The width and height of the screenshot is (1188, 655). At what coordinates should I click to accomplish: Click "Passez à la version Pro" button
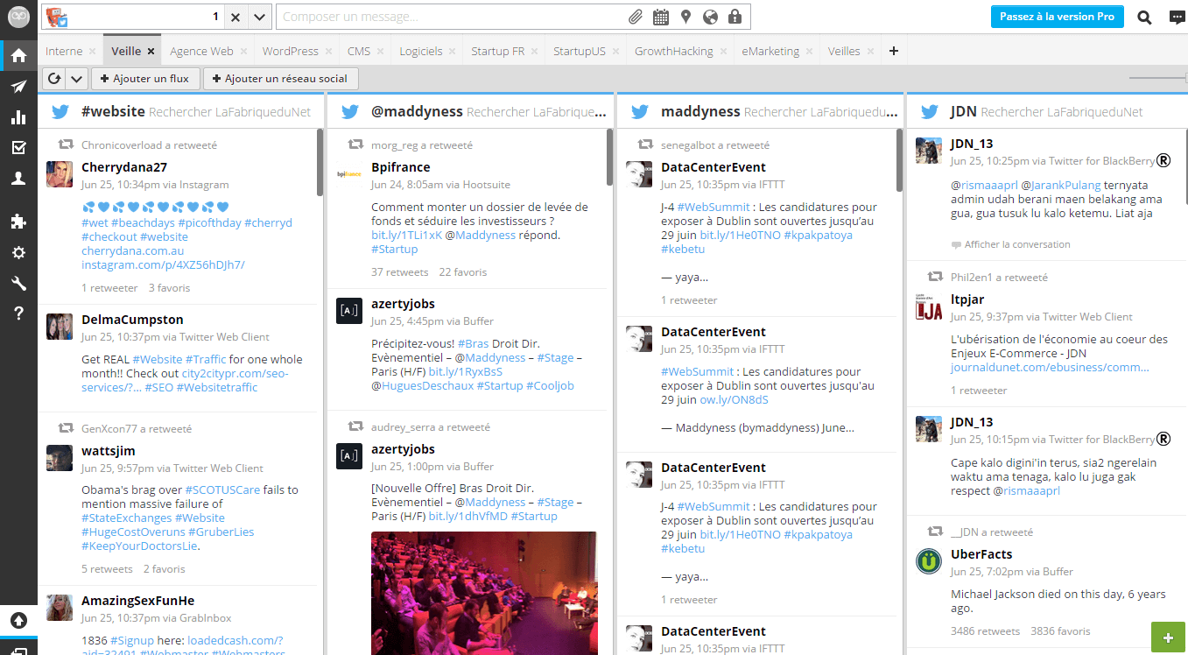coord(1057,17)
